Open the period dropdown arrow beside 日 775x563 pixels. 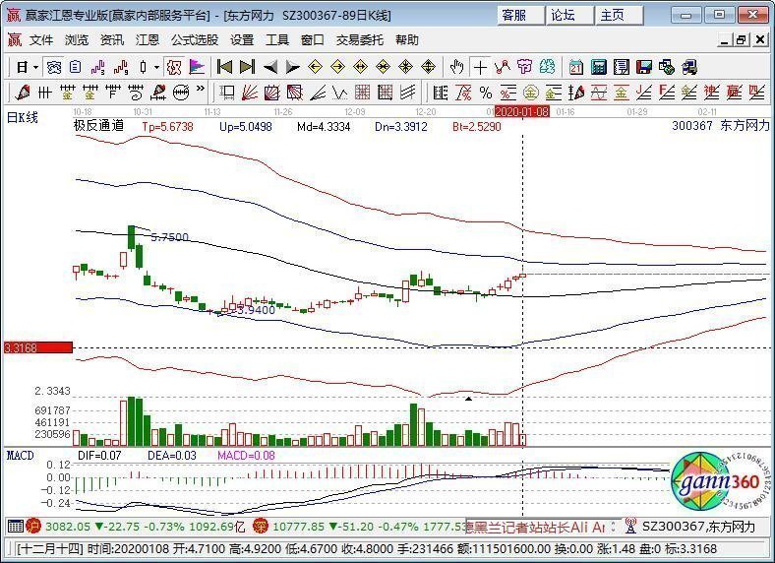point(35,67)
